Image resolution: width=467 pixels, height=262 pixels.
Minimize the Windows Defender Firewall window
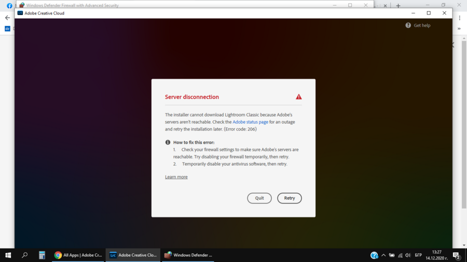point(335,5)
